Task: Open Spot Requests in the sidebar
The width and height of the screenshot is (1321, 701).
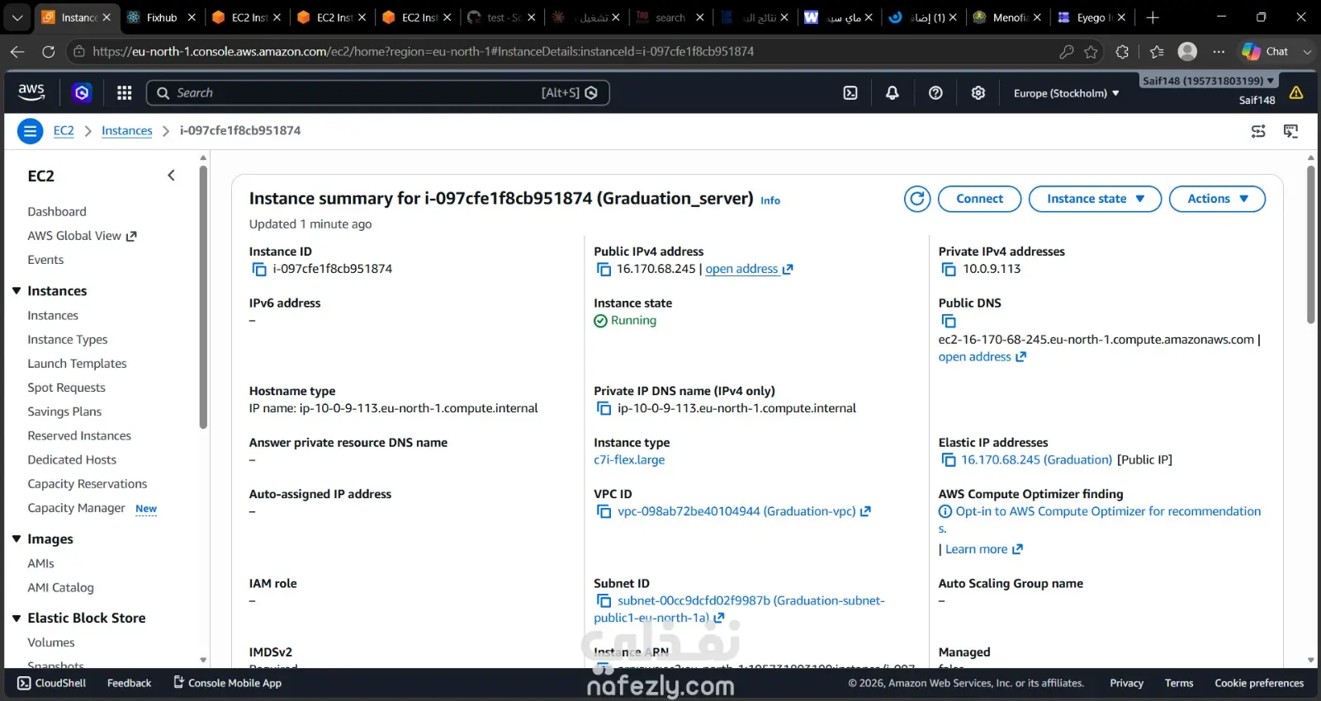Action: pyautogui.click(x=66, y=388)
